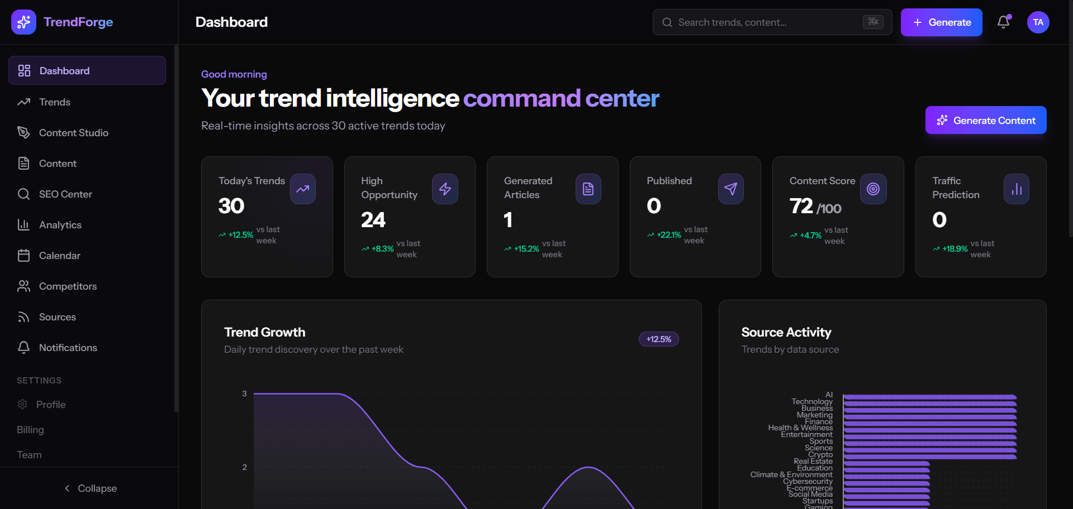Screen dimensions: 1073x509
Task: Open the header notification bell
Action: pos(1004,22)
